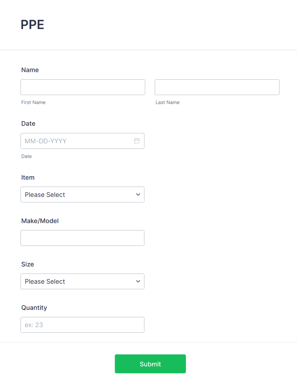Click the Size dropdown chevron arrow
Image resolution: width=297 pixels, height=389 pixels.
click(138, 281)
